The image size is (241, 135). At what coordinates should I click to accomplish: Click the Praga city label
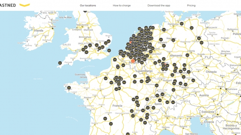click(x=206, y=65)
